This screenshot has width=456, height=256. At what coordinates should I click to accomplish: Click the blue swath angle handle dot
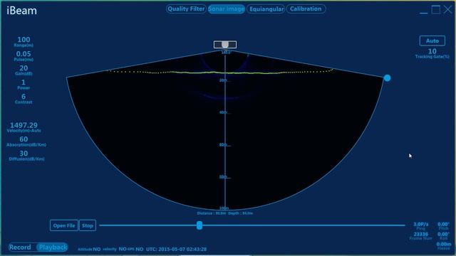tap(387, 78)
